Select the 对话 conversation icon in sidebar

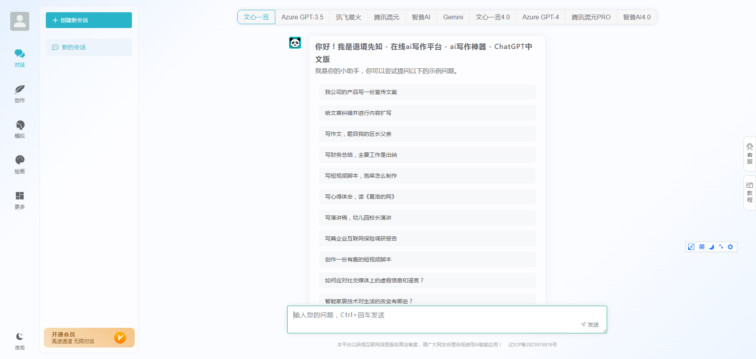pos(19,54)
